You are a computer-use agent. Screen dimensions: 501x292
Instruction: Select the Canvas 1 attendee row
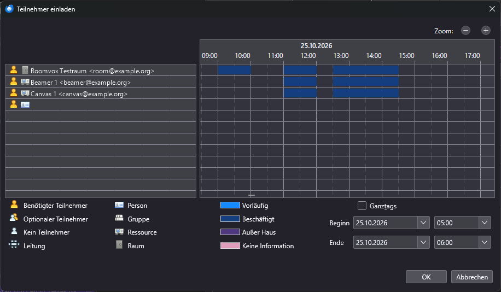[101, 94]
